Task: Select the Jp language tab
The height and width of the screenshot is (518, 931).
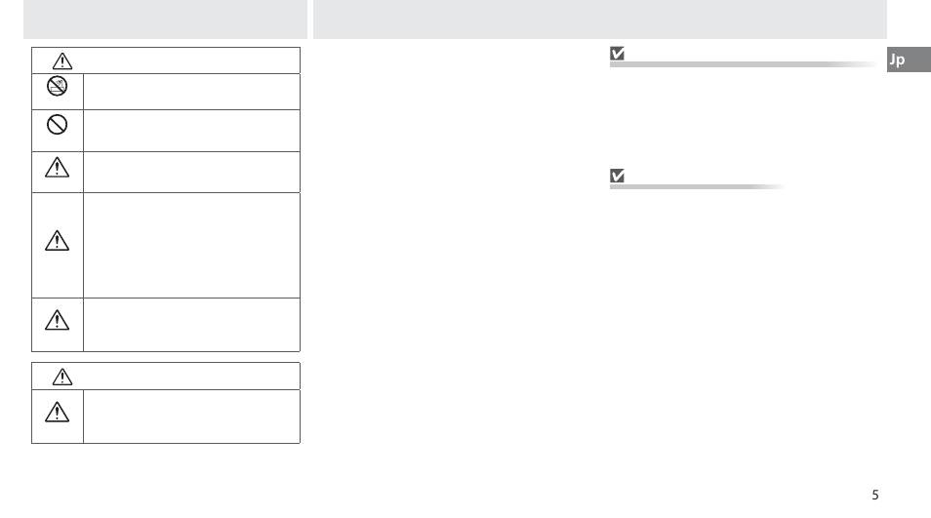Action: pyautogui.click(x=909, y=60)
